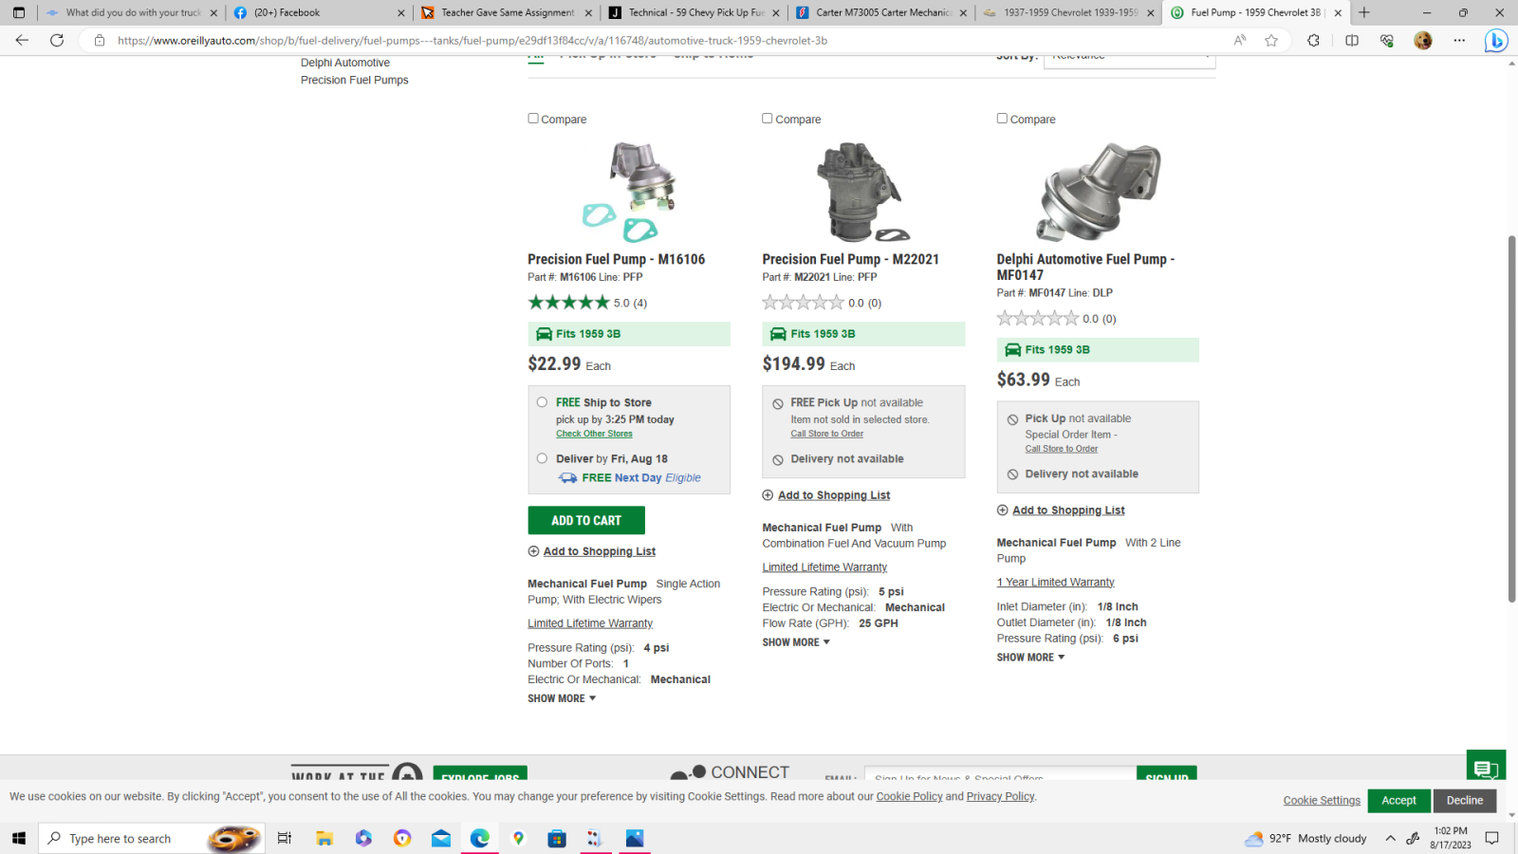Open Privacy Policy link in banner
This screenshot has width=1518, height=854.
point(1000,796)
